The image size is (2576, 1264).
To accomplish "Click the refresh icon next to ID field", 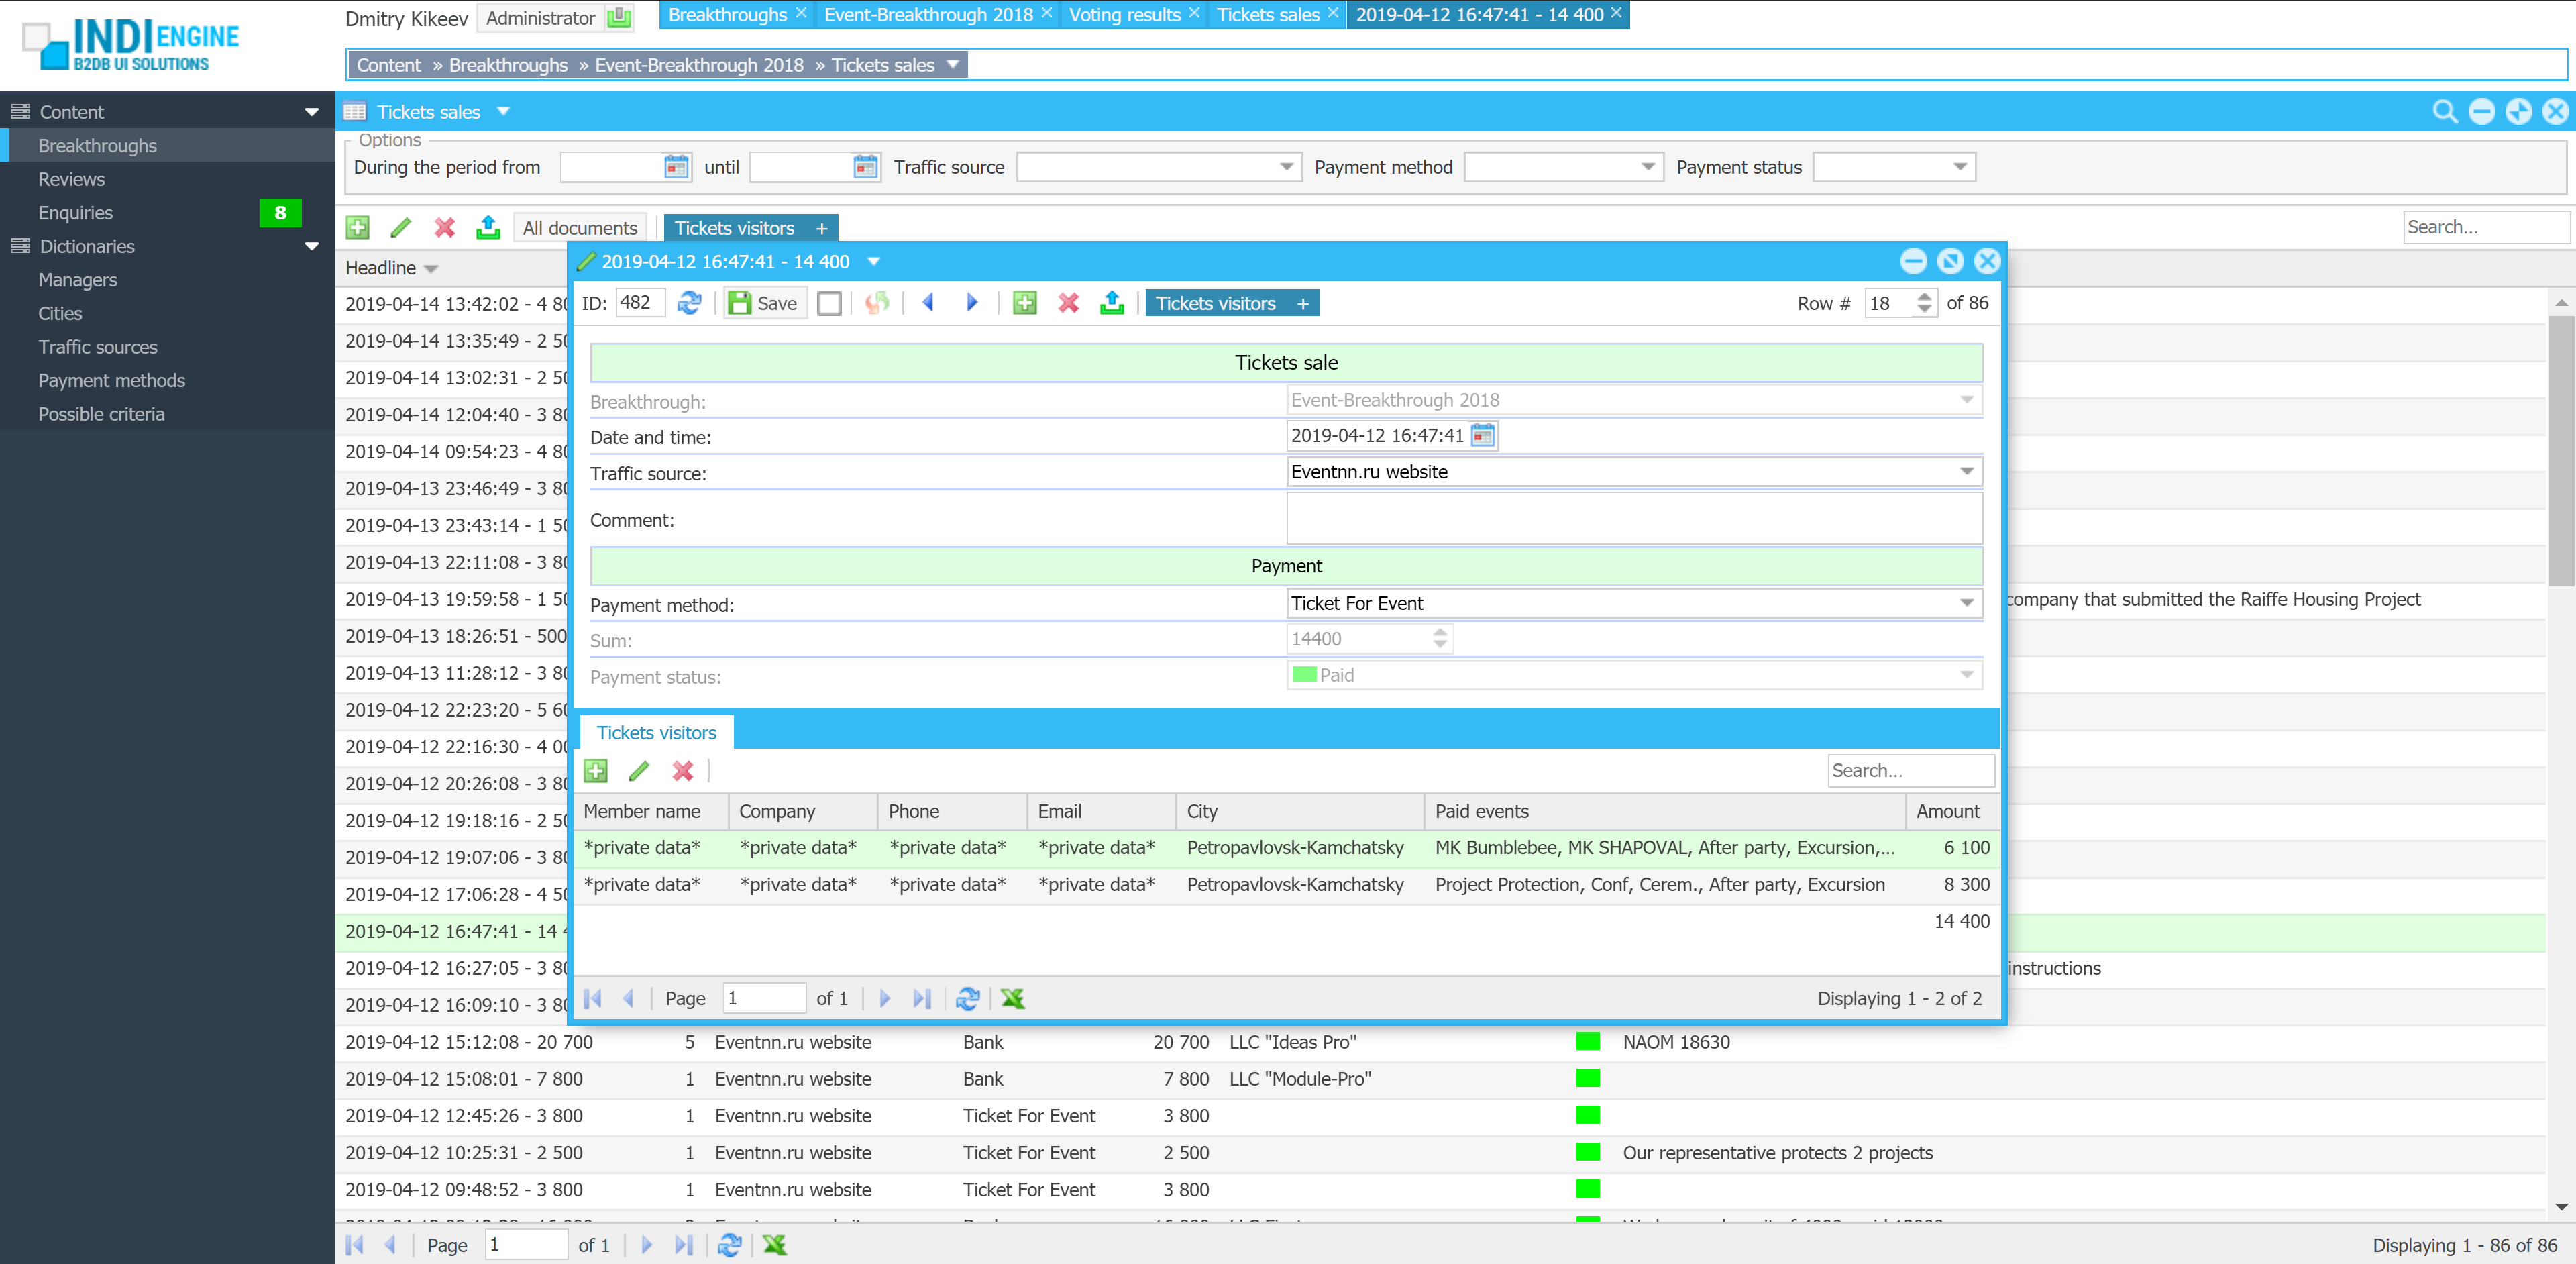I will coord(689,303).
